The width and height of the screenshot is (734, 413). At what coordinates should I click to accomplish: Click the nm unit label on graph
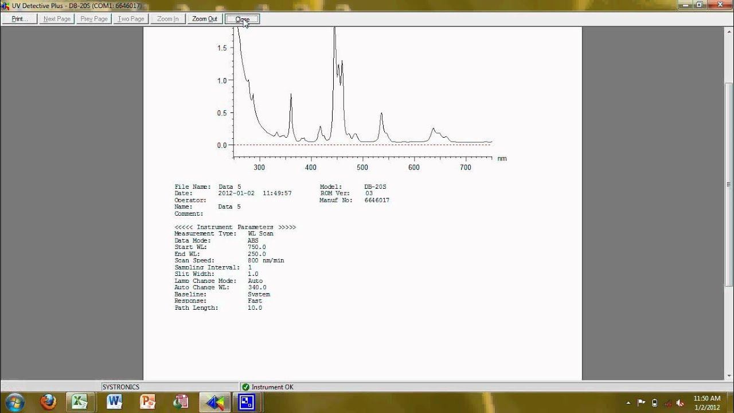(x=502, y=159)
